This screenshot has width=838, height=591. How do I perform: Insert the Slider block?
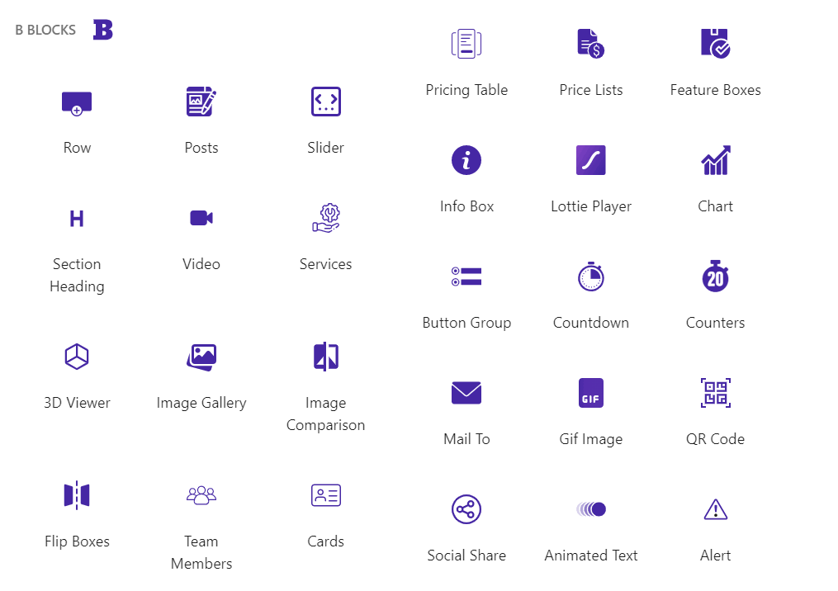[x=325, y=102]
